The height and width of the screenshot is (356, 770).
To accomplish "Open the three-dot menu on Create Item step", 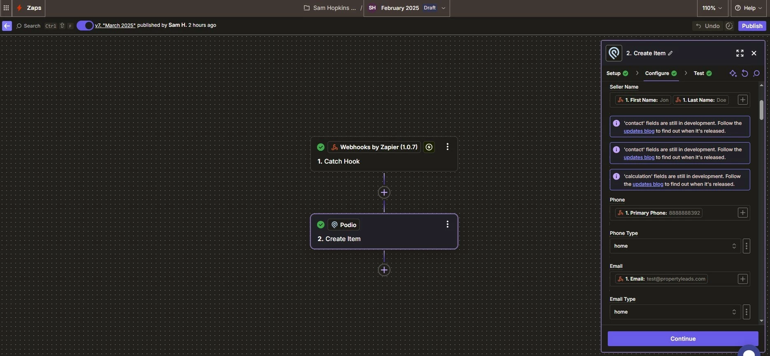I will point(448,224).
